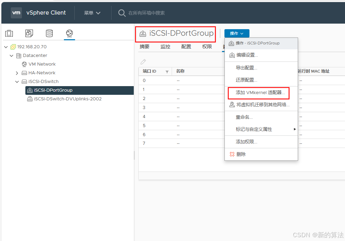Click the vSphere Client title text
The height and width of the screenshot is (241, 345).
tap(46, 13)
